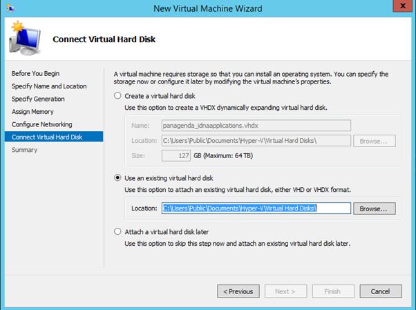
Task: Click the existing disk Location text field
Action: [x=256, y=208]
